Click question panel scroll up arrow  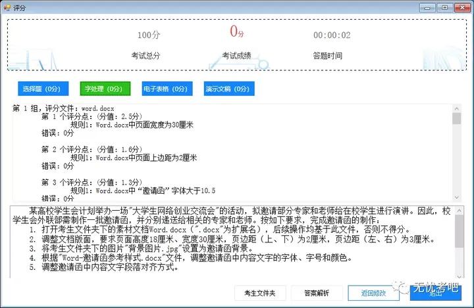tap(460, 211)
